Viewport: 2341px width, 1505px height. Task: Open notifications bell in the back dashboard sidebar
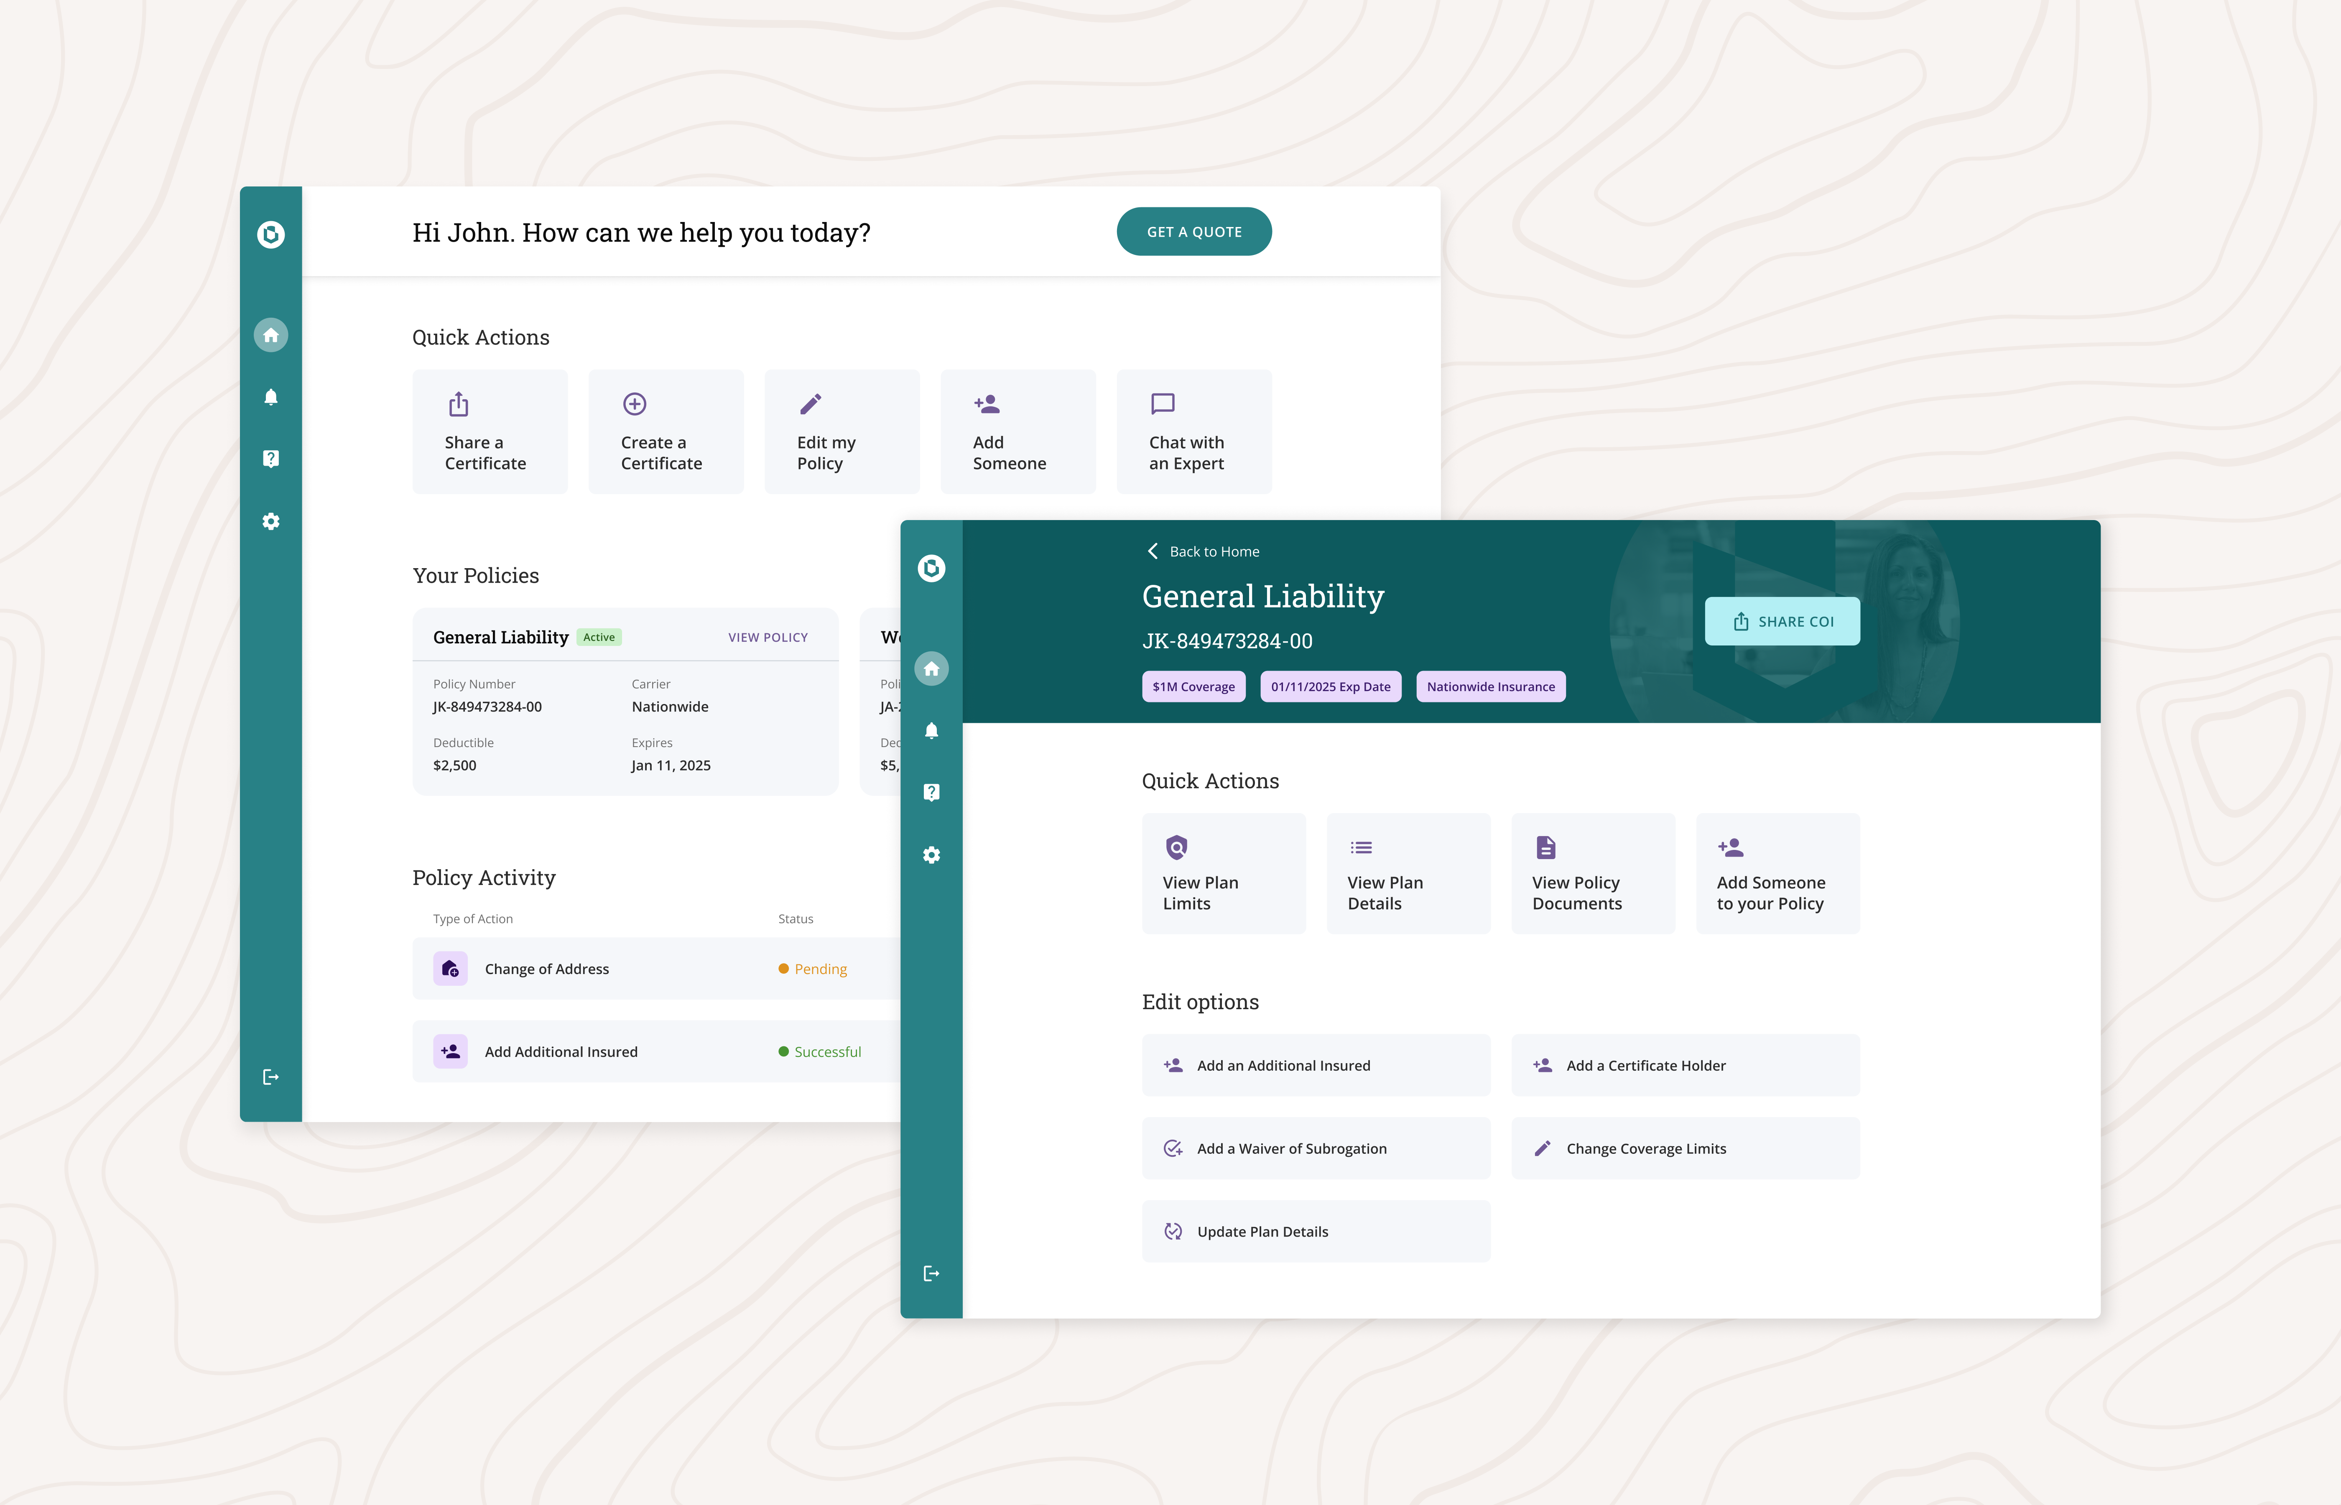270,397
